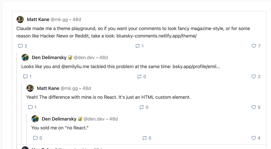Like Matt's 'HTML custom element' reply
The width and height of the screenshot is (271, 149).
coord(254,107)
